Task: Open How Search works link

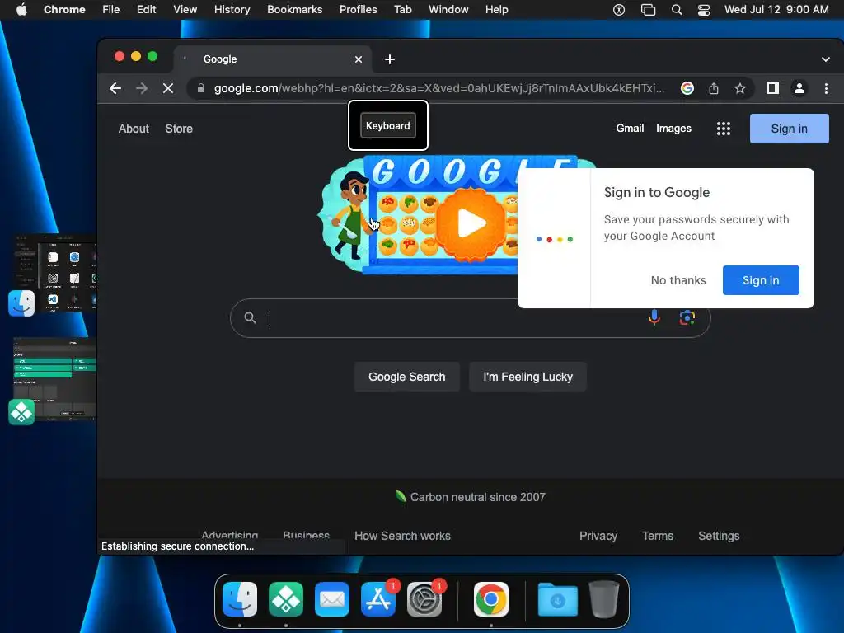Action: coord(402,536)
